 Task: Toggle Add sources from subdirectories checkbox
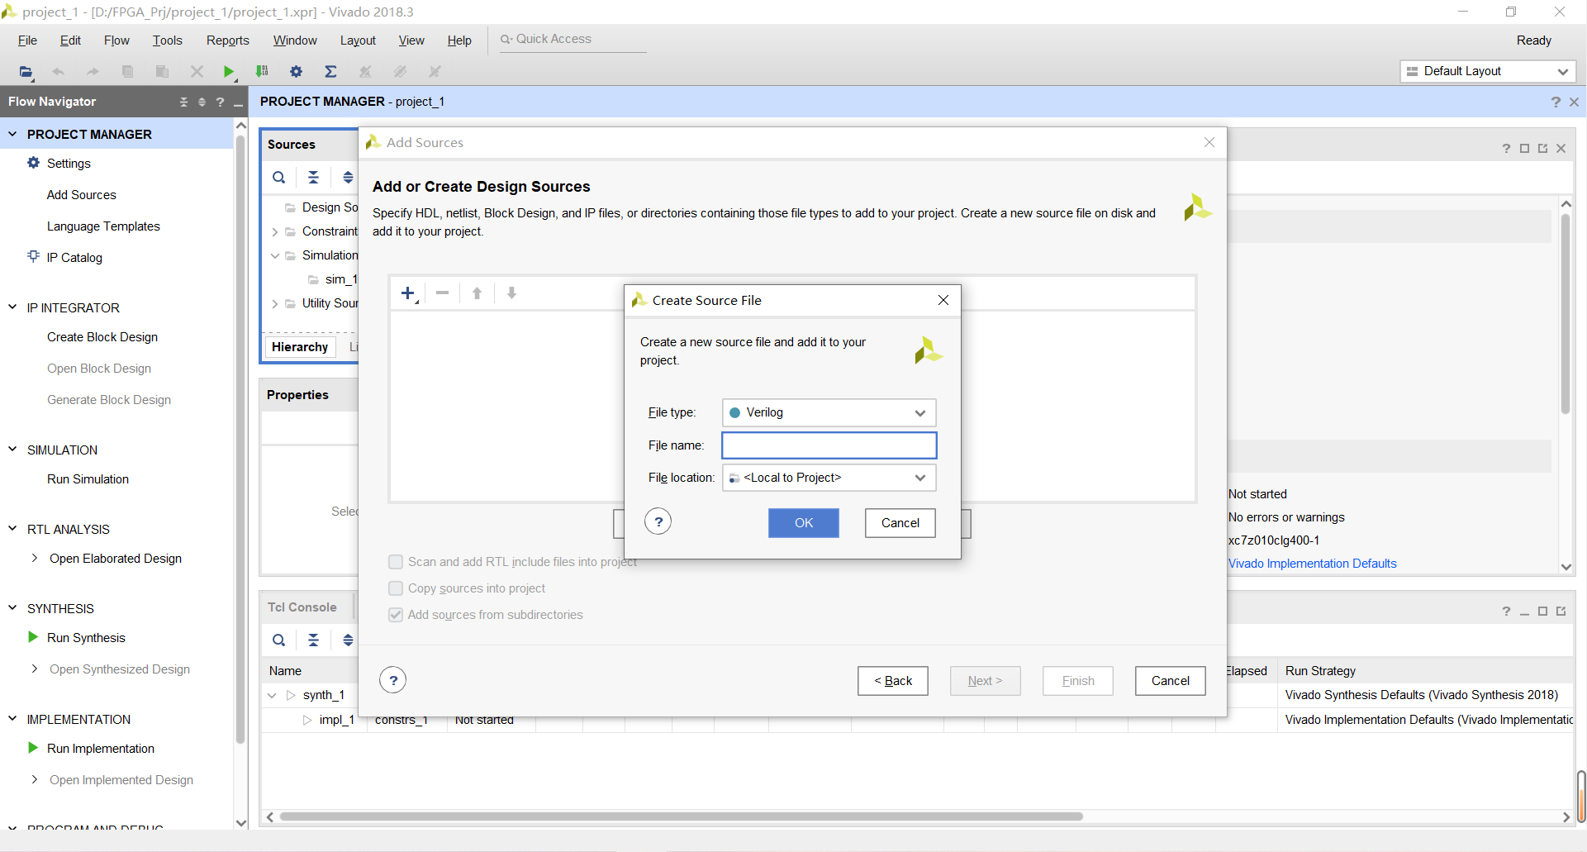396,615
